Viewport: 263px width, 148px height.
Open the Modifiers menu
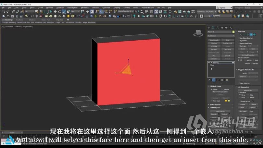coord(49,7)
